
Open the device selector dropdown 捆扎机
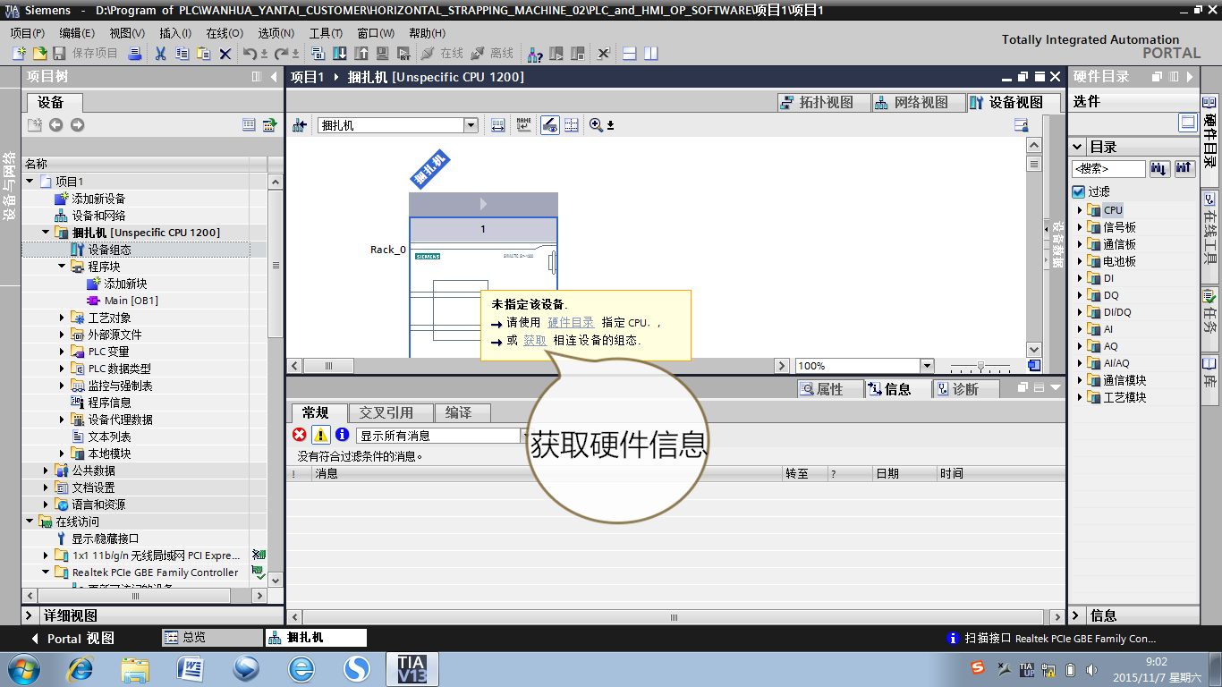click(471, 125)
